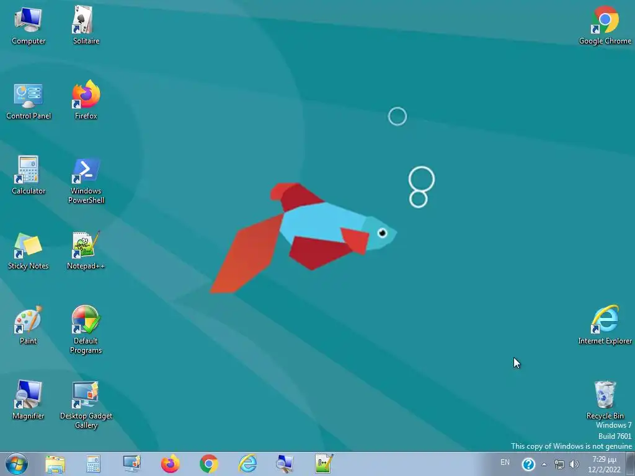Open the Windows Start menu
This screenshot has width=635, height=476.
(x=17, y=464)
